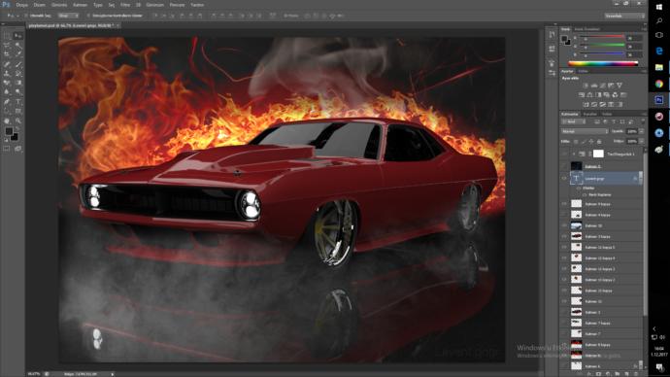Toggle show transform controls checkbox
Viewport: 670px width, 377px height.
point(88,16)
